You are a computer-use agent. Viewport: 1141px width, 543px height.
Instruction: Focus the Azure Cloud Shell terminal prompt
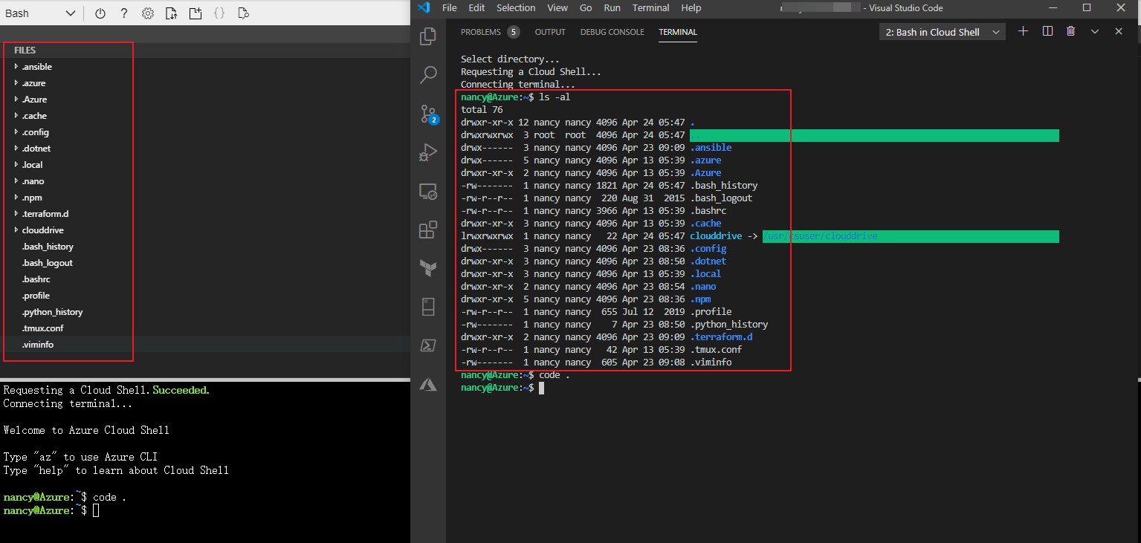coord(96,510)
